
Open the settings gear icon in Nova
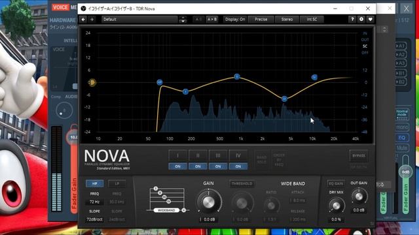361,19
